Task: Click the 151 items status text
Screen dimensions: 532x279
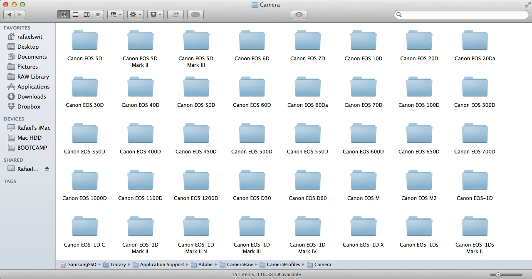Action: pyautogui.click(x=266, y=274)
